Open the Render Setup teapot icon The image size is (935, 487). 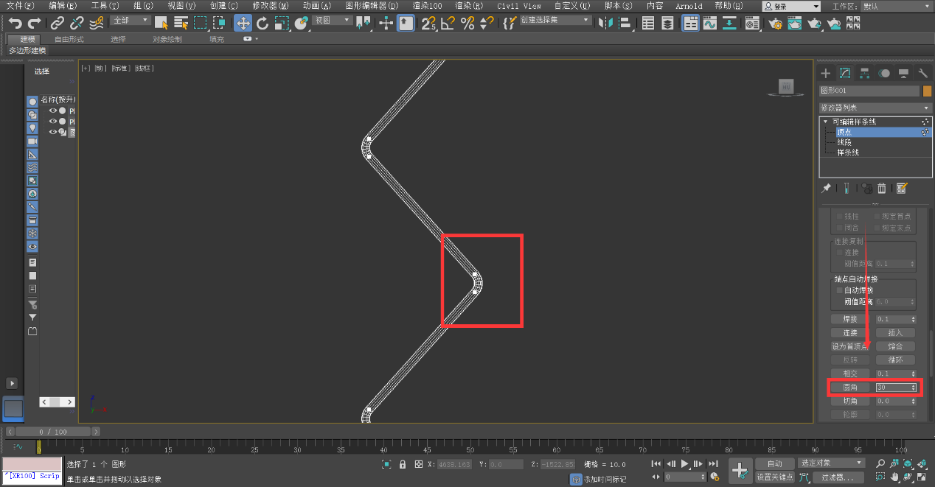click(x=774, y=23)
